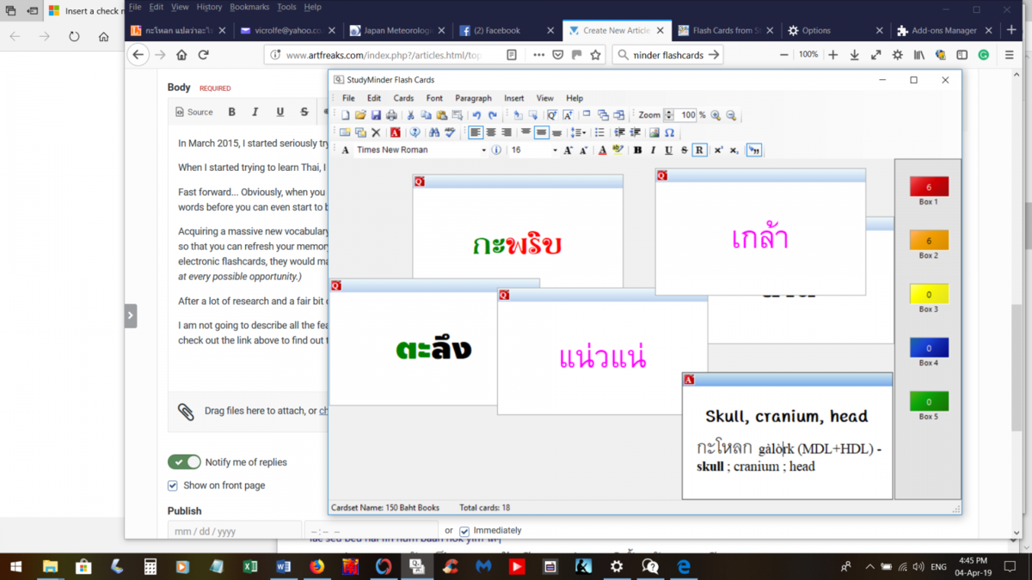
Task: Click the red Box 1 card box
Action: pos(929,186)
